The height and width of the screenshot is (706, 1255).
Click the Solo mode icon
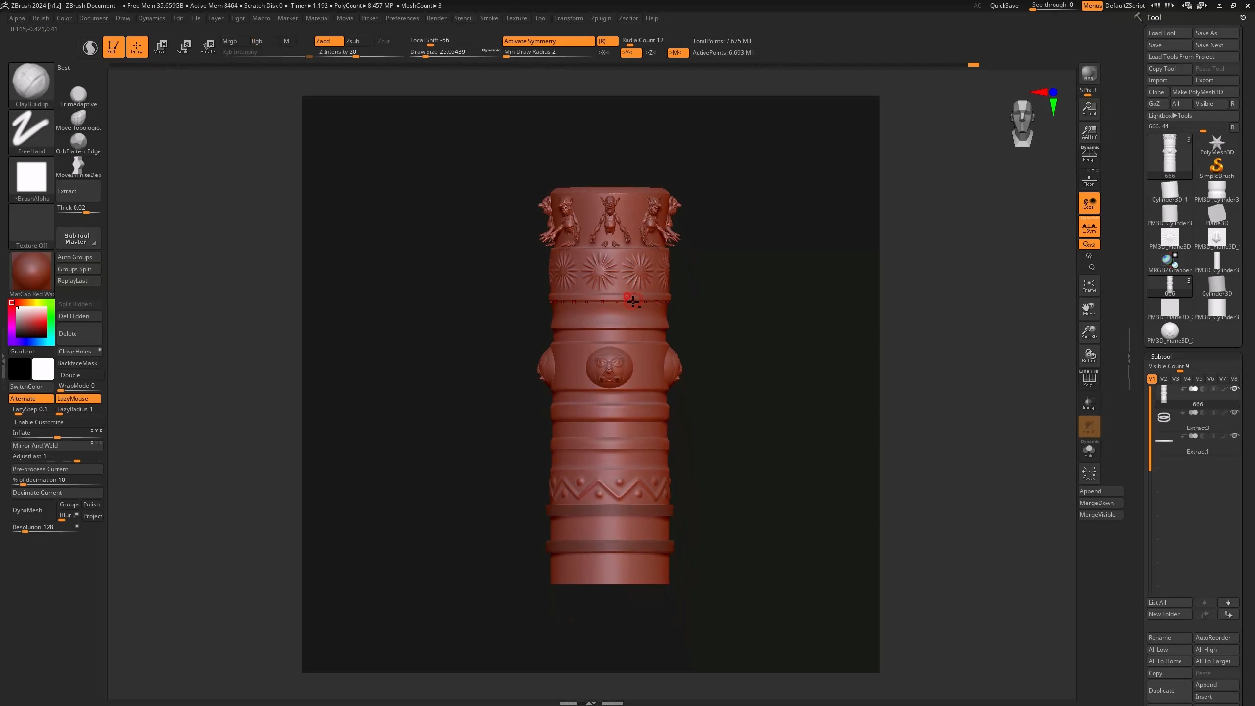point(1089,450)
